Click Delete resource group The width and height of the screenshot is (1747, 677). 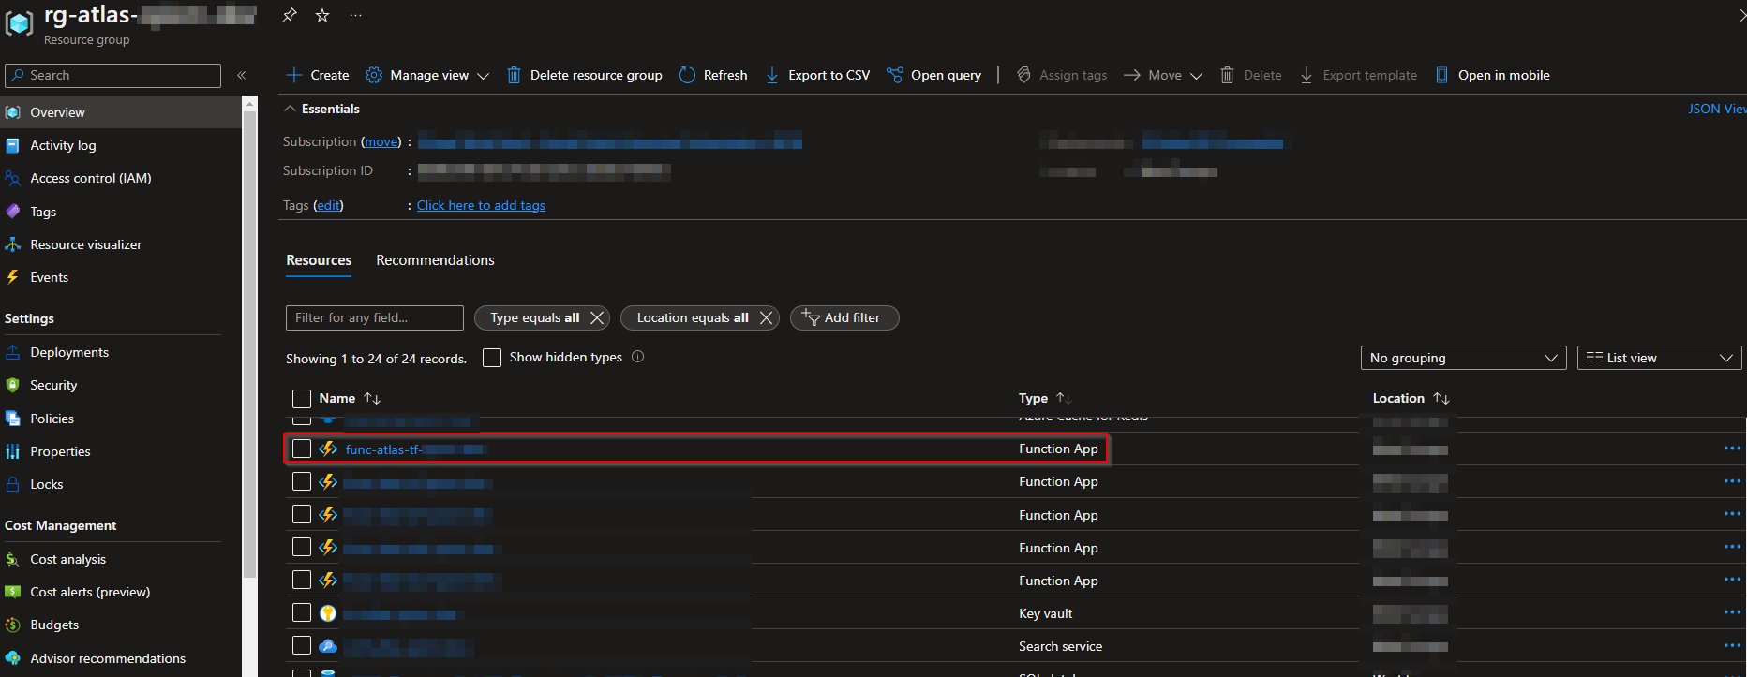coord(585,75)
